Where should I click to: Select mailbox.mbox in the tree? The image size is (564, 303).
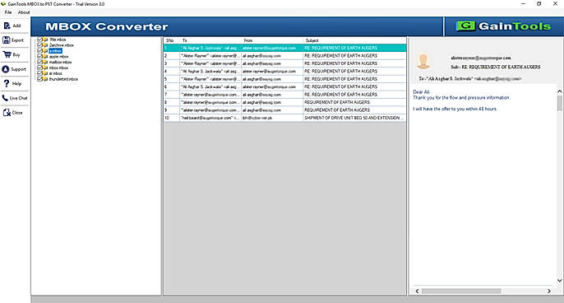pyautogui.click(x=60, y=62)
